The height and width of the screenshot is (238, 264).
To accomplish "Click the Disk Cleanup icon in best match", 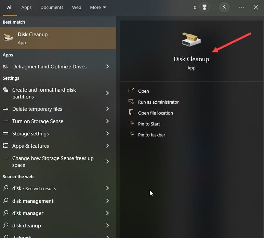I will coord(8,37).
